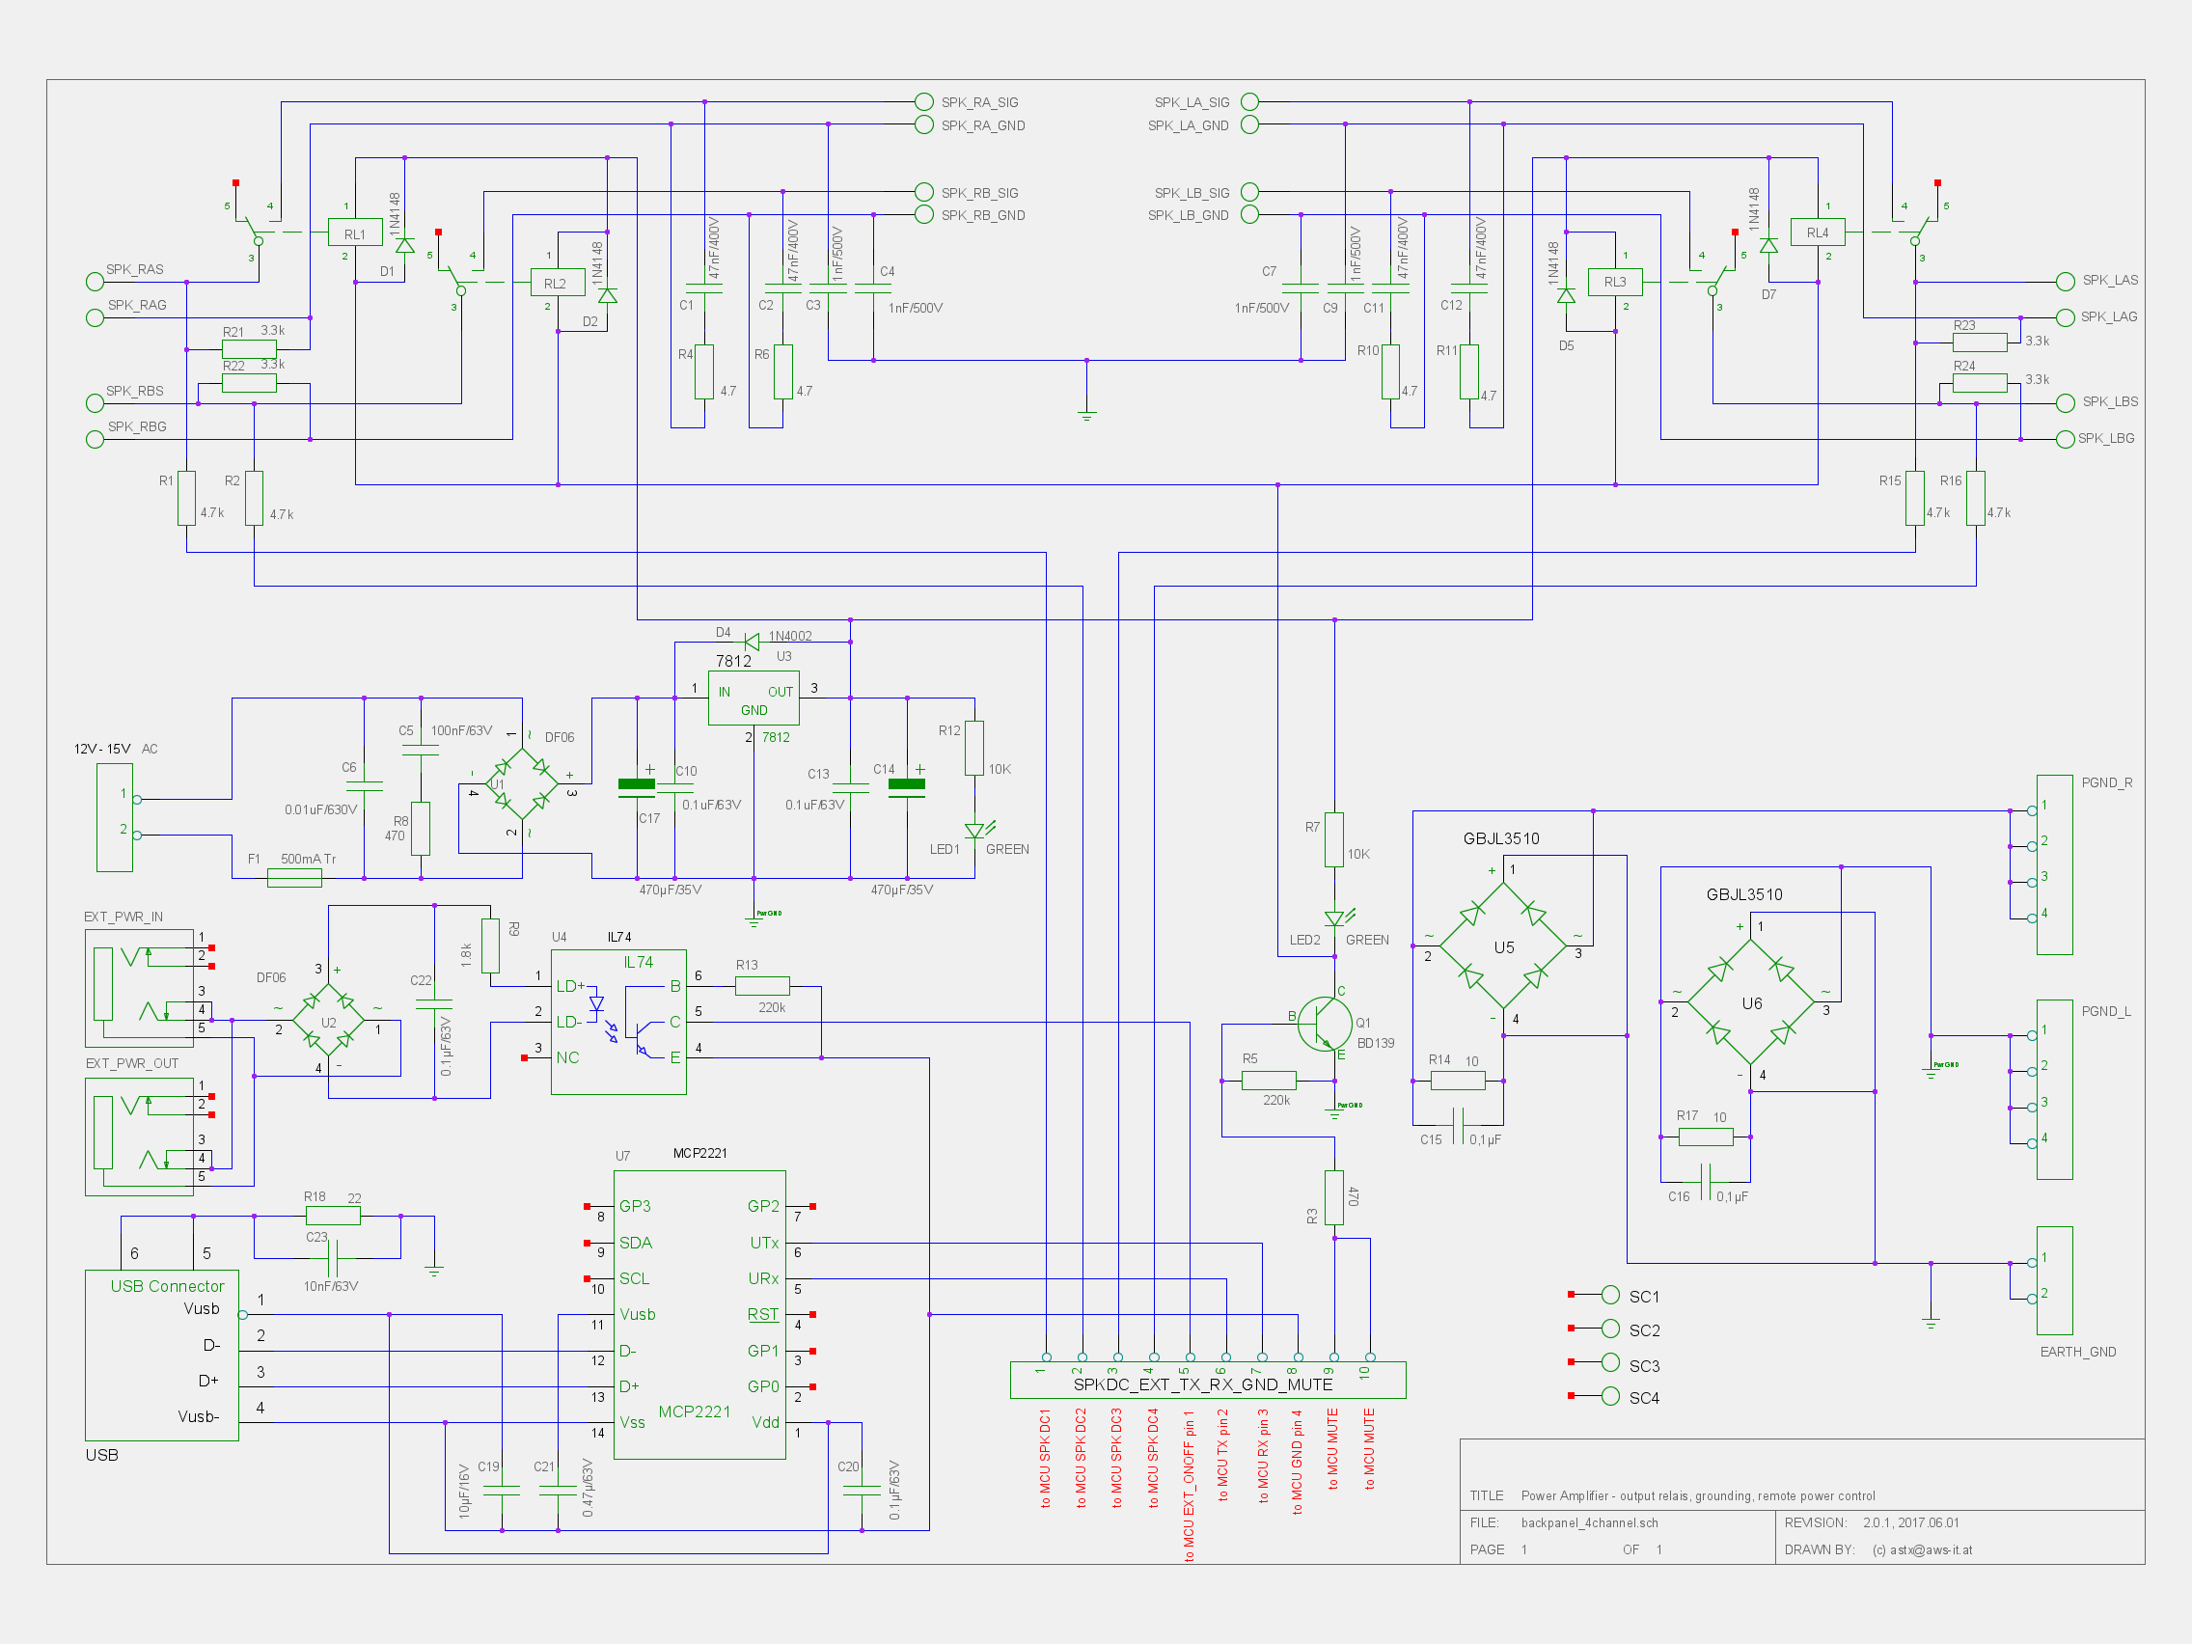Select the C17 electrolytic capacitor symbol
Viewport: 2192px width, 1644px height.
click(636, 787)
